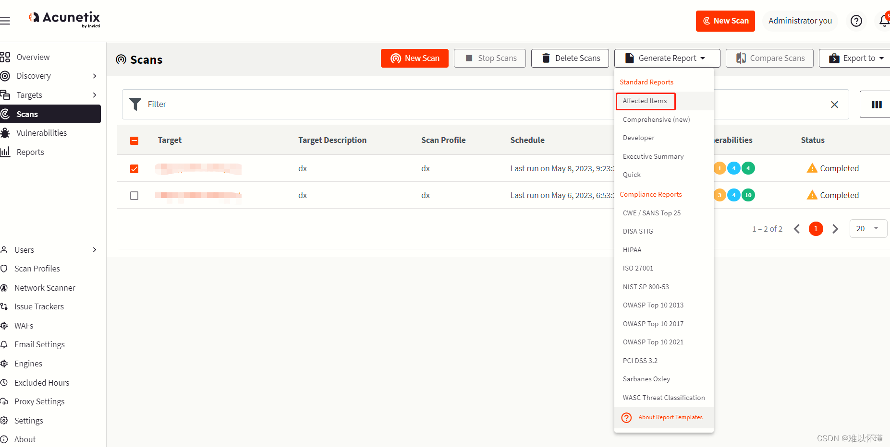
Task: Click the Scan Profiles shield icon
Action: click(4, 269)
